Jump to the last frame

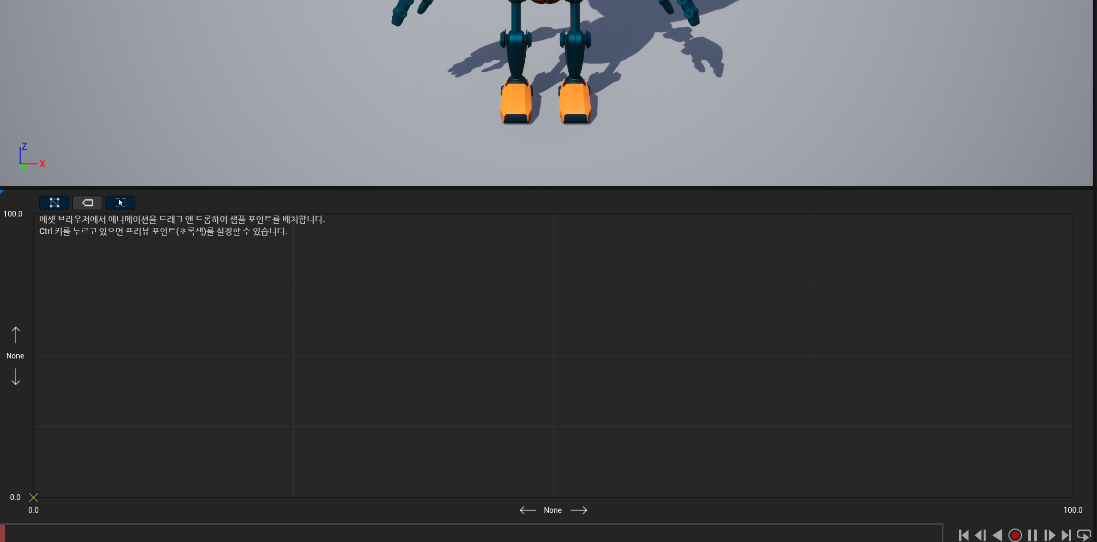tap(1066, 535)
